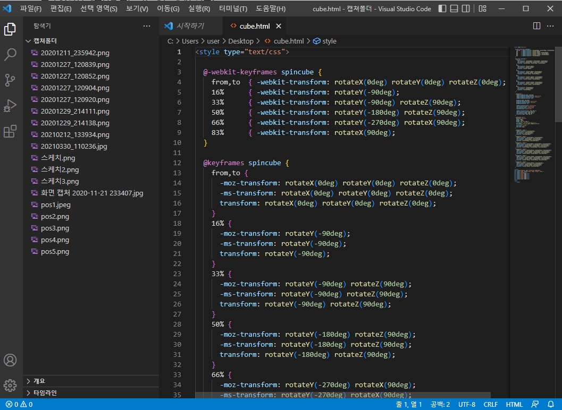Open notifications bell in status bar
Image resolution: width=562 pixels, height=410 pixels.
[551, 404]
